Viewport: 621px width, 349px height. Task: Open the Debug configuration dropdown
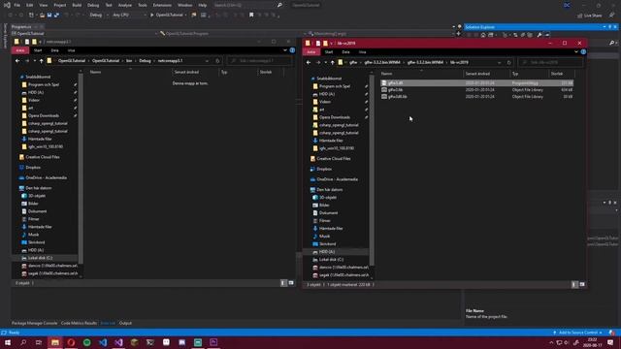tap(99, 16)
